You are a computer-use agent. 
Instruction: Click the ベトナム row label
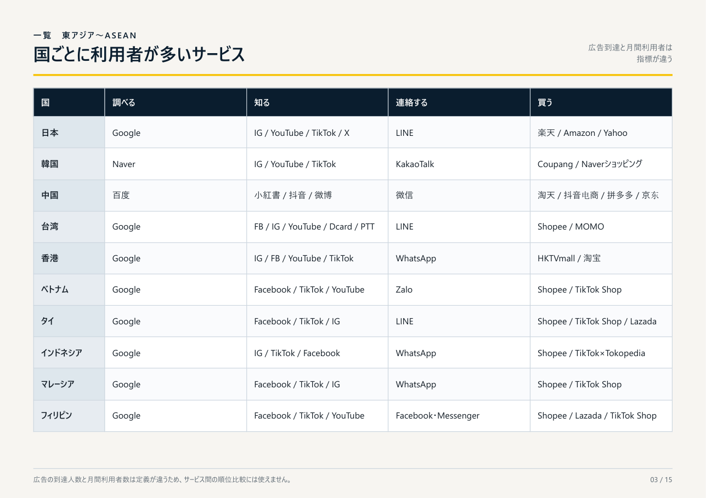(69, 290)
